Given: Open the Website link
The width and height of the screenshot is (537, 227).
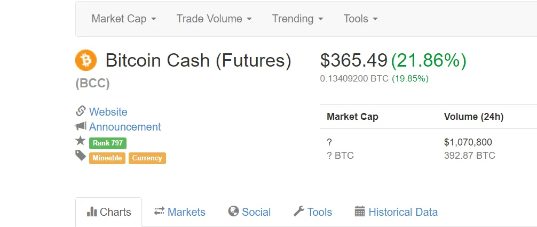Looking at the screenshot, I should 108,112.
